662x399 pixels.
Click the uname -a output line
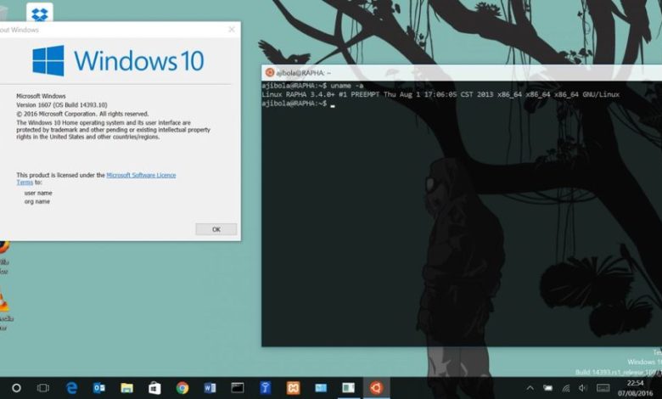(x=440, y=94)
